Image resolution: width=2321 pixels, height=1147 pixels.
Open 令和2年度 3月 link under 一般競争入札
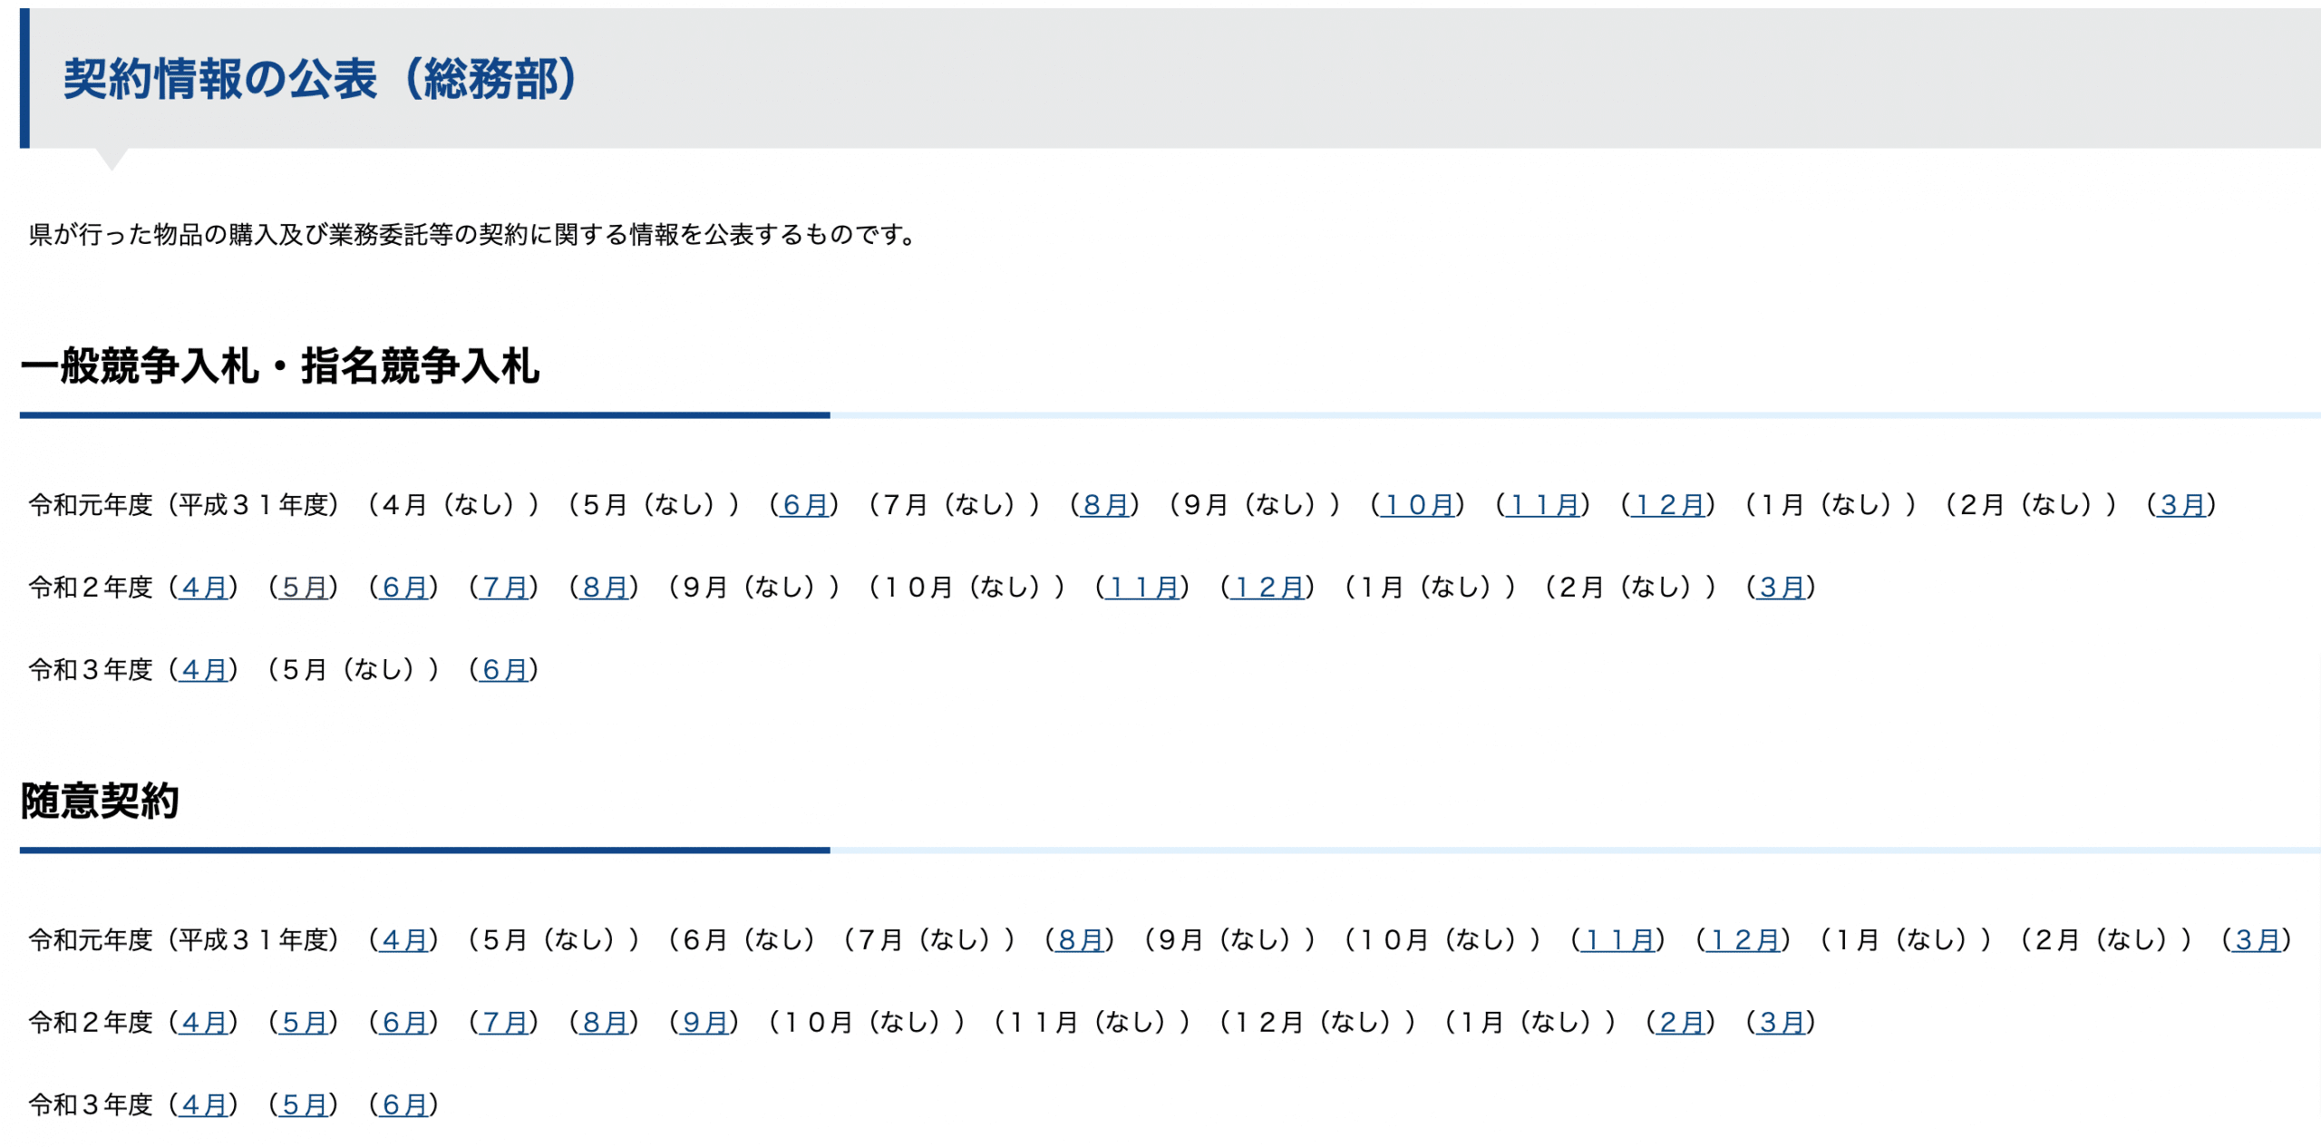coord(1782,588)
